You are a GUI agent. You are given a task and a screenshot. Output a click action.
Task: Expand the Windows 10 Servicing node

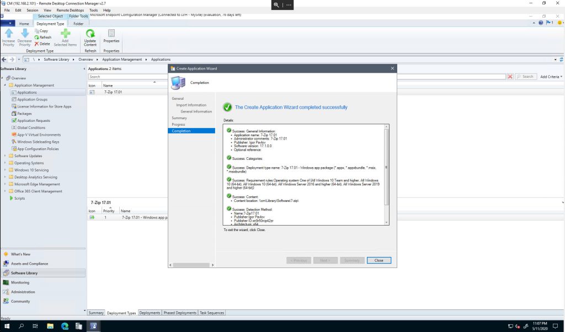tap(5, 170)
